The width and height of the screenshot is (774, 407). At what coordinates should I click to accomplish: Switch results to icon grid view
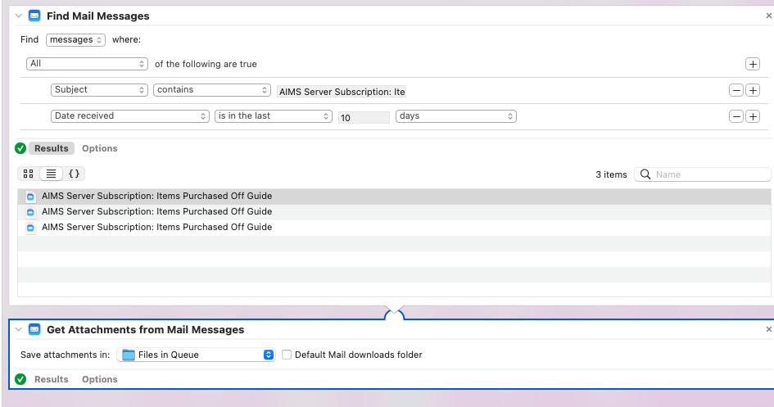pos(29,174)
